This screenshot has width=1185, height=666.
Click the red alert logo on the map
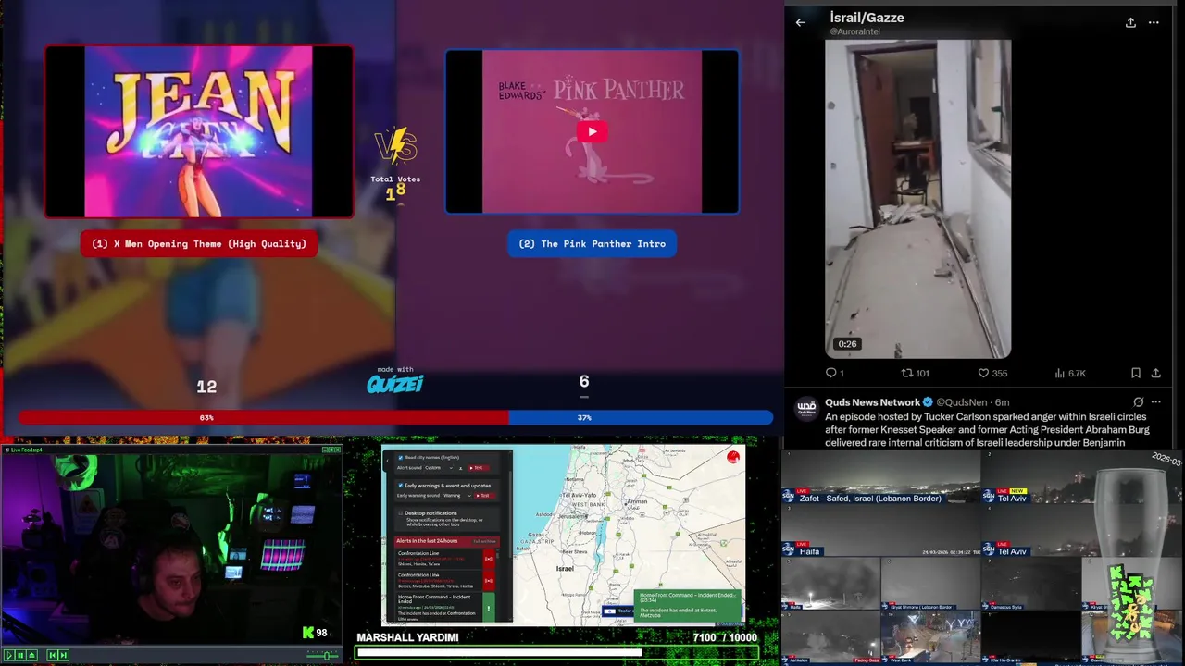pyautogui.click(x=733, y=457)
